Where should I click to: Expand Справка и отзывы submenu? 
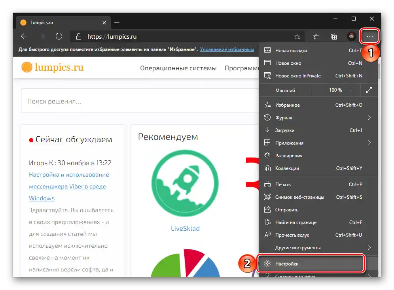click(318, 275)
